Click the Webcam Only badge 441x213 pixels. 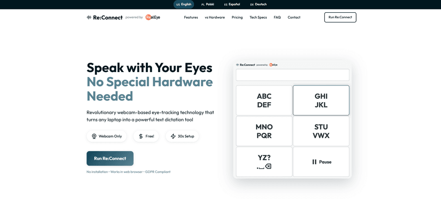tap(107, 136)
